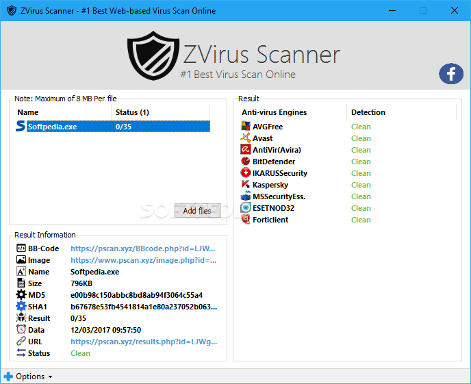Click the green Clean status value
The image size is (471, 384).
[80, 353]
